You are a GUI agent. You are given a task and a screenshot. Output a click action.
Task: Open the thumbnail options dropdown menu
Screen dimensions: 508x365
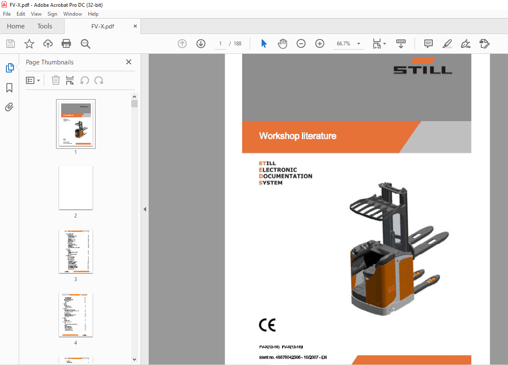[33, 80]
